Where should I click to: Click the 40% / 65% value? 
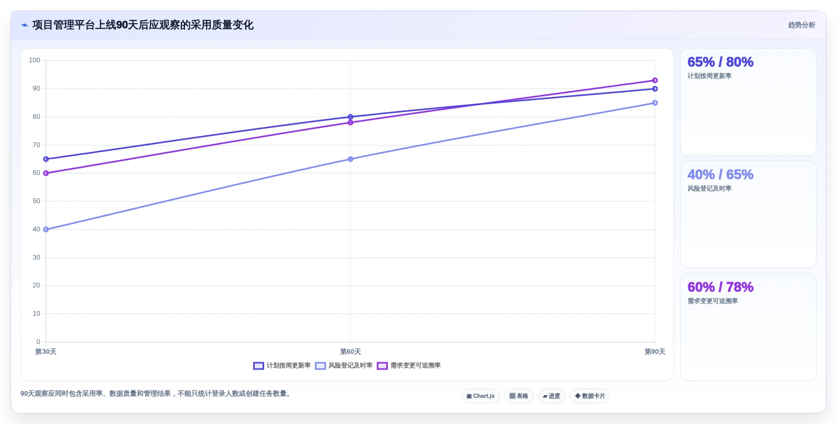coord(720,175)
